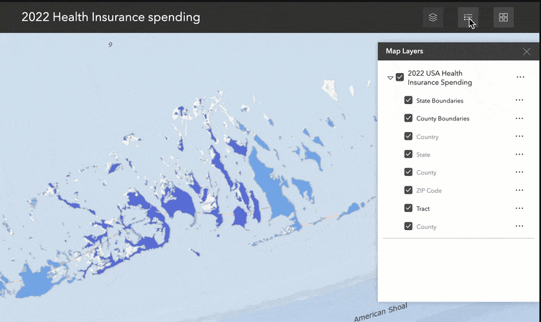Click the 'Map Layers' panel heading
The height and width of the screenshot is (322, 541).
[404, 51]
